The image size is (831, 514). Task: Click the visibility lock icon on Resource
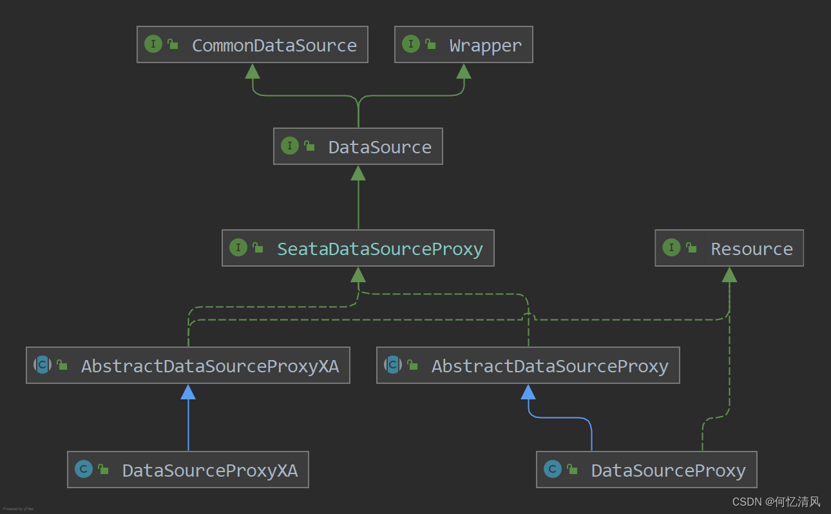[691, 248]
